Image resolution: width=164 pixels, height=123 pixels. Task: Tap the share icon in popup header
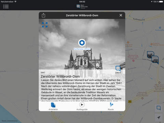(43, 15)
